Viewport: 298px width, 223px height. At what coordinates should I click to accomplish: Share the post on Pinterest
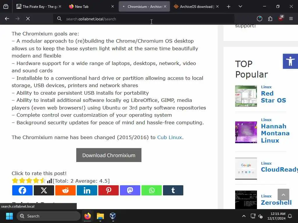[x=109, y=190]
